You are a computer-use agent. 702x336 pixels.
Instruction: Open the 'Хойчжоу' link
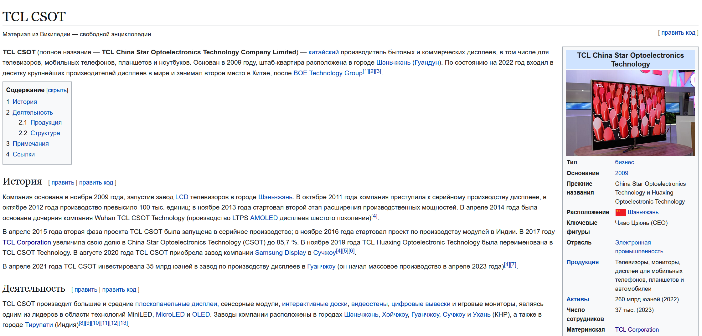point(395,314)
